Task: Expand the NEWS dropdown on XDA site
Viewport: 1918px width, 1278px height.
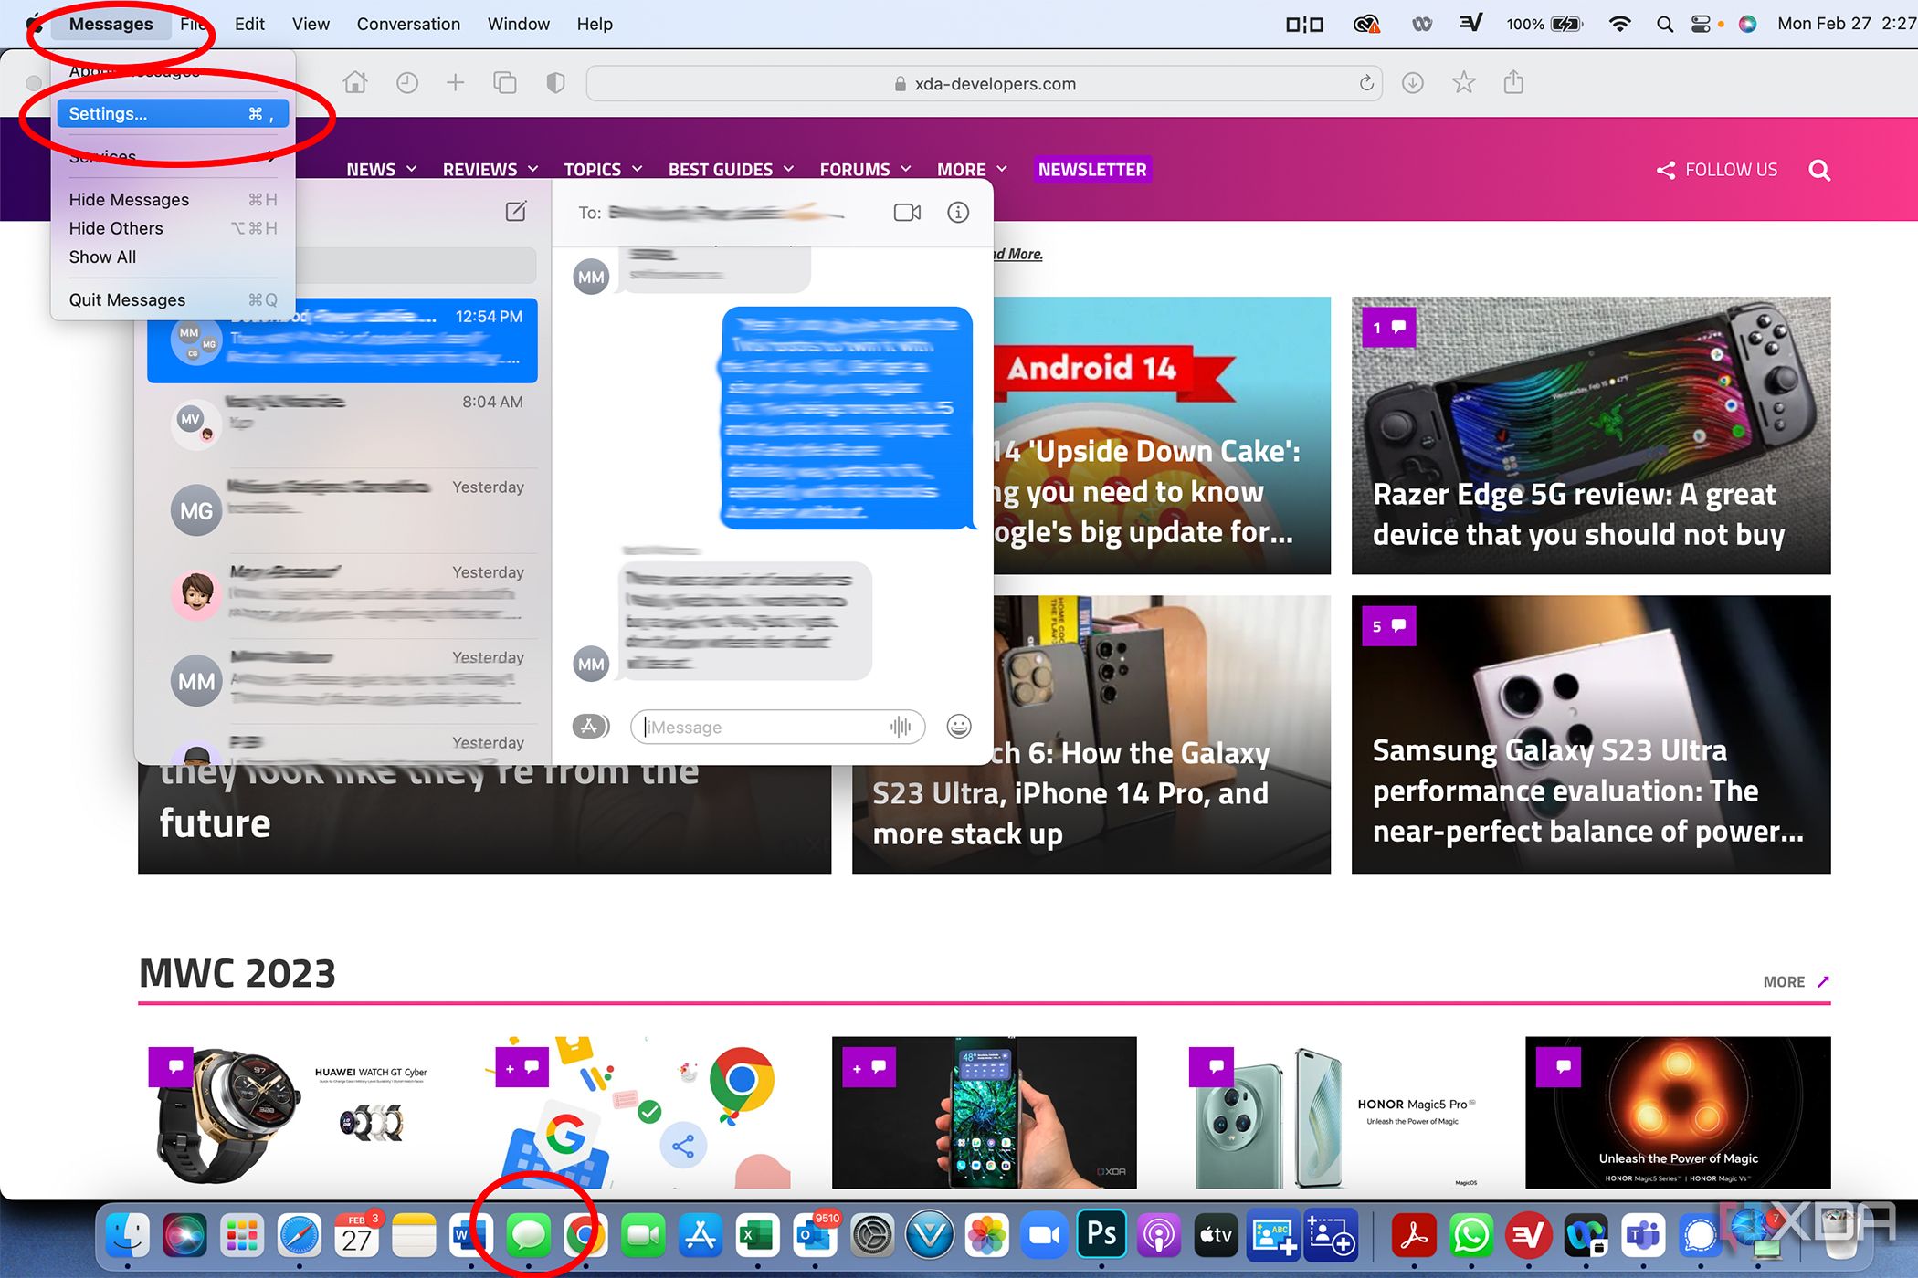Action: (382, 169)
